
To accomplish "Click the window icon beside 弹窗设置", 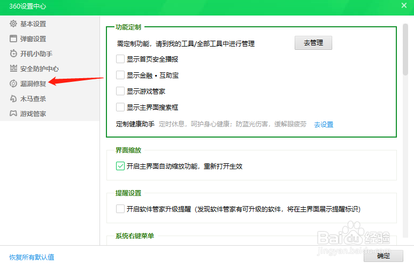I will (13, 39).
